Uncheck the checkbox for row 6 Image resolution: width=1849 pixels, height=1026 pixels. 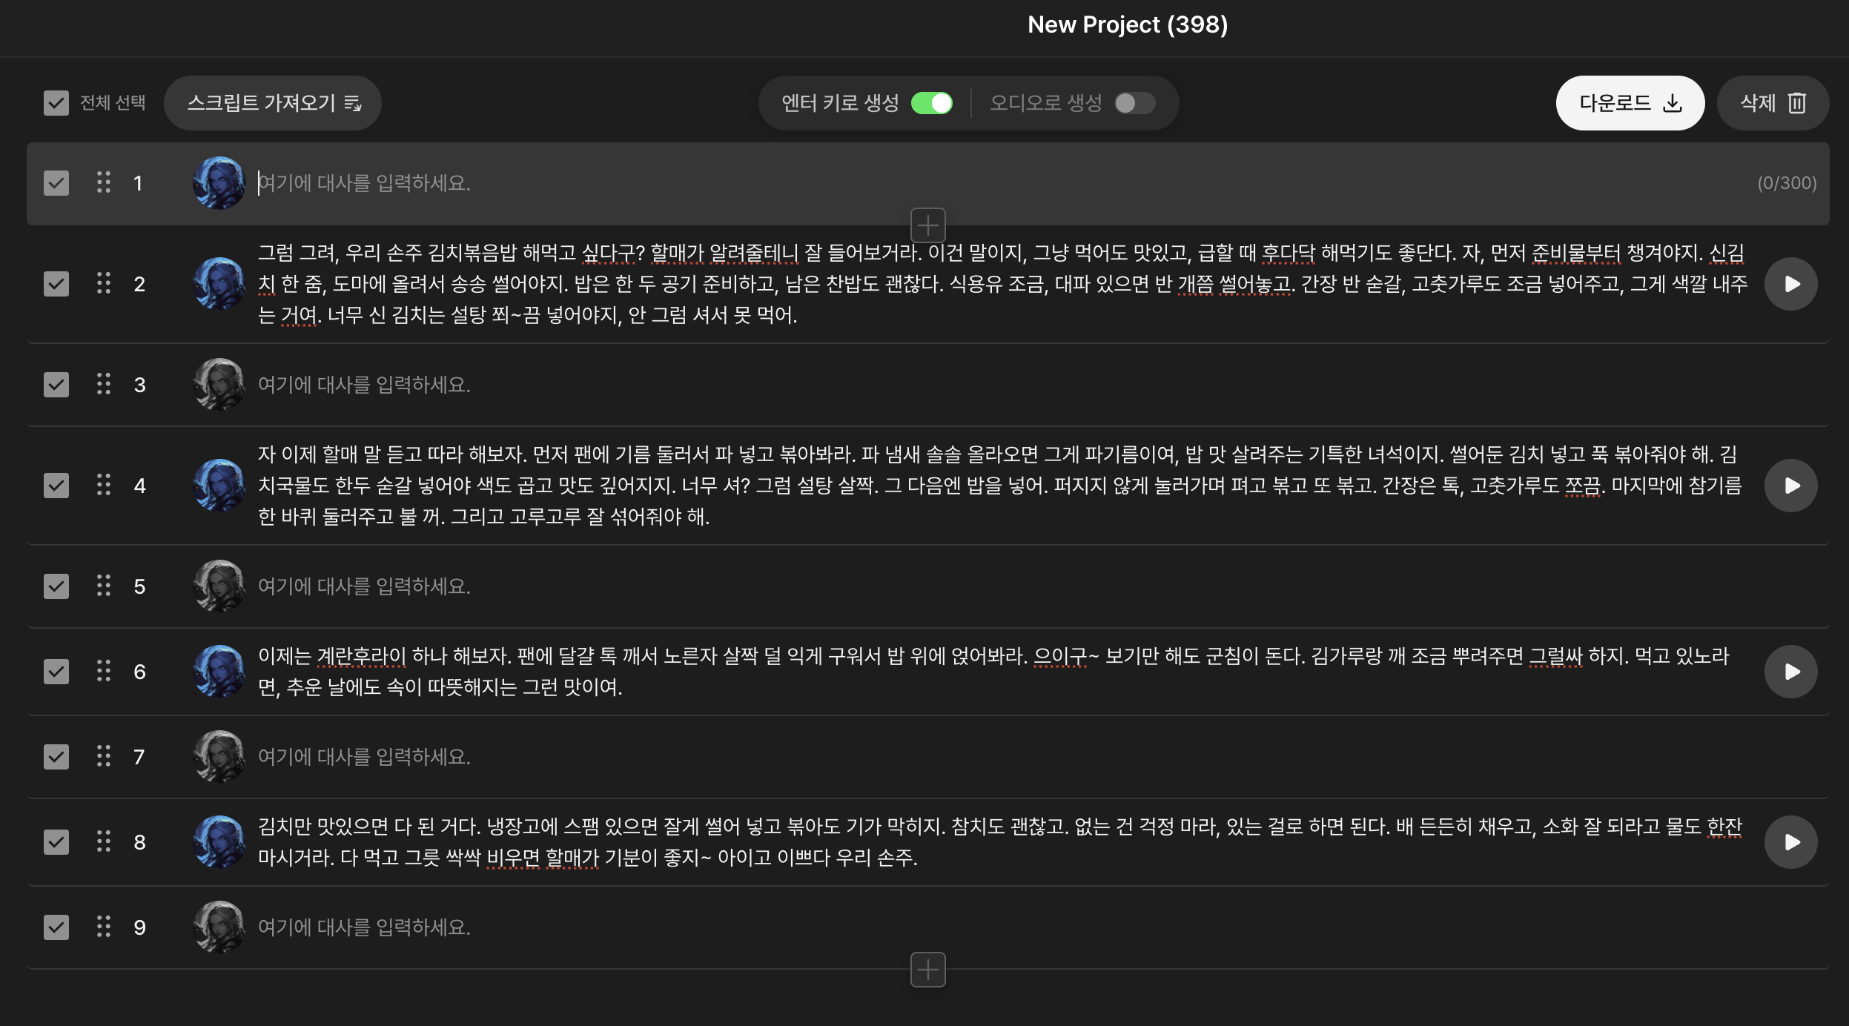point(56,672)
